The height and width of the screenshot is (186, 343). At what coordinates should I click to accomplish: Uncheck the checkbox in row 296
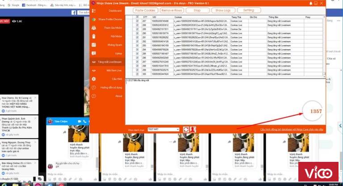137,58
